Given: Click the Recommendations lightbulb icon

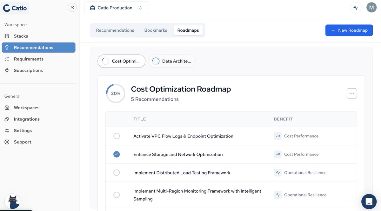Looking at the screenshot, I should tap(7, 48).
